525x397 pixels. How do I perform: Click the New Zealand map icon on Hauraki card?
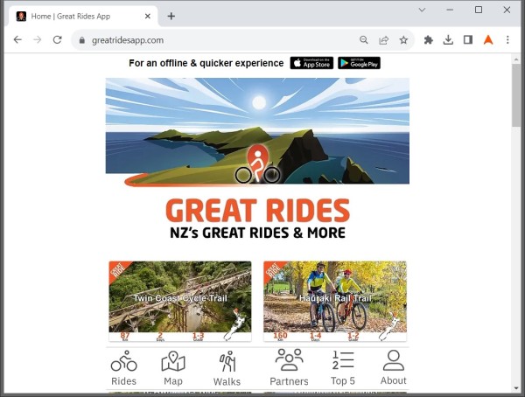pyautogui.click(x=389, y=325)
